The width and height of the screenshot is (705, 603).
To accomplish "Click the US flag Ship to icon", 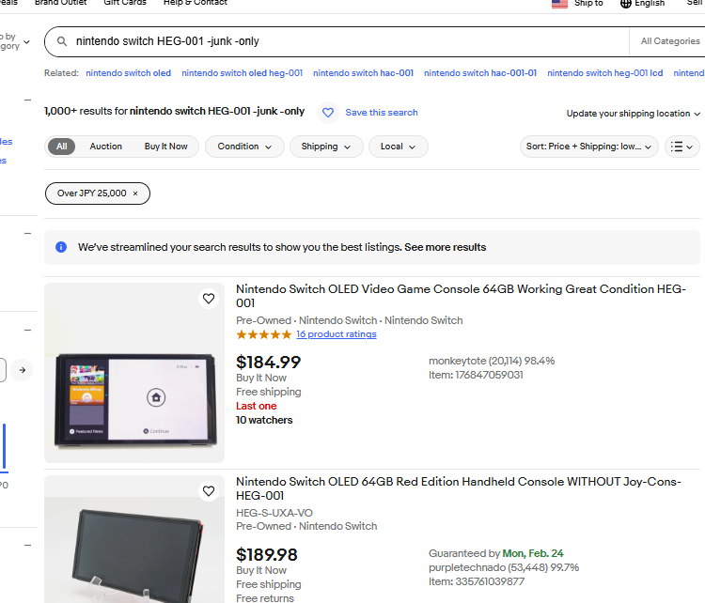I will coord(559,4).
